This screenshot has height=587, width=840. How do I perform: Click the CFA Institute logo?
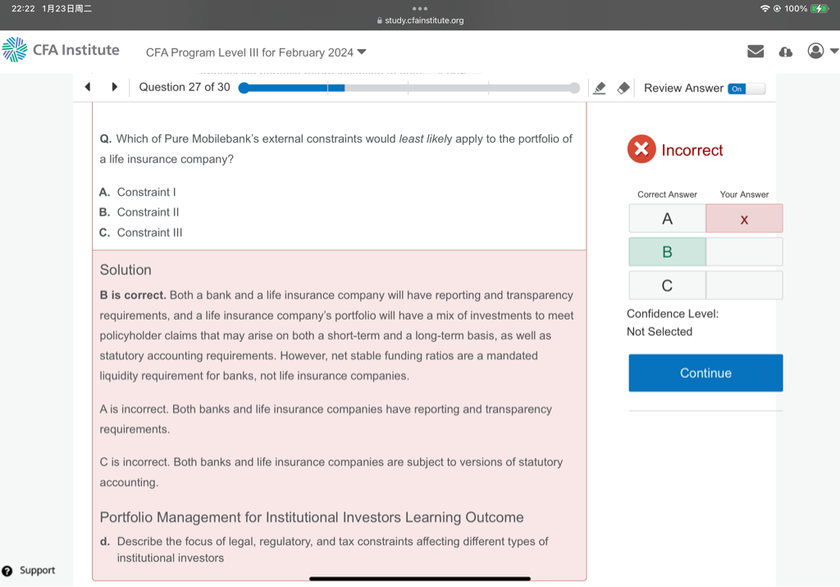62,50
